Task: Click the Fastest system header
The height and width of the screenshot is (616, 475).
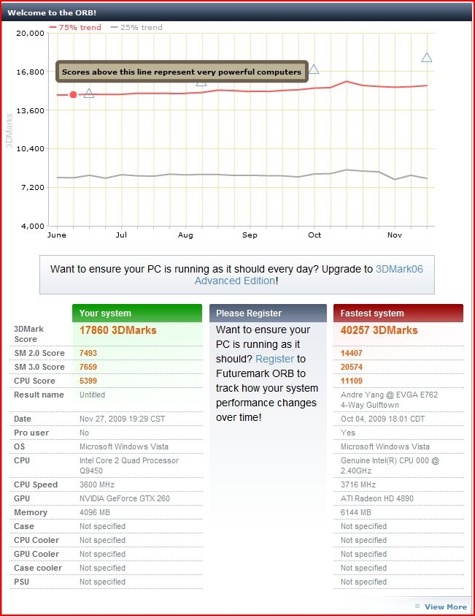Action: (398, 313)
